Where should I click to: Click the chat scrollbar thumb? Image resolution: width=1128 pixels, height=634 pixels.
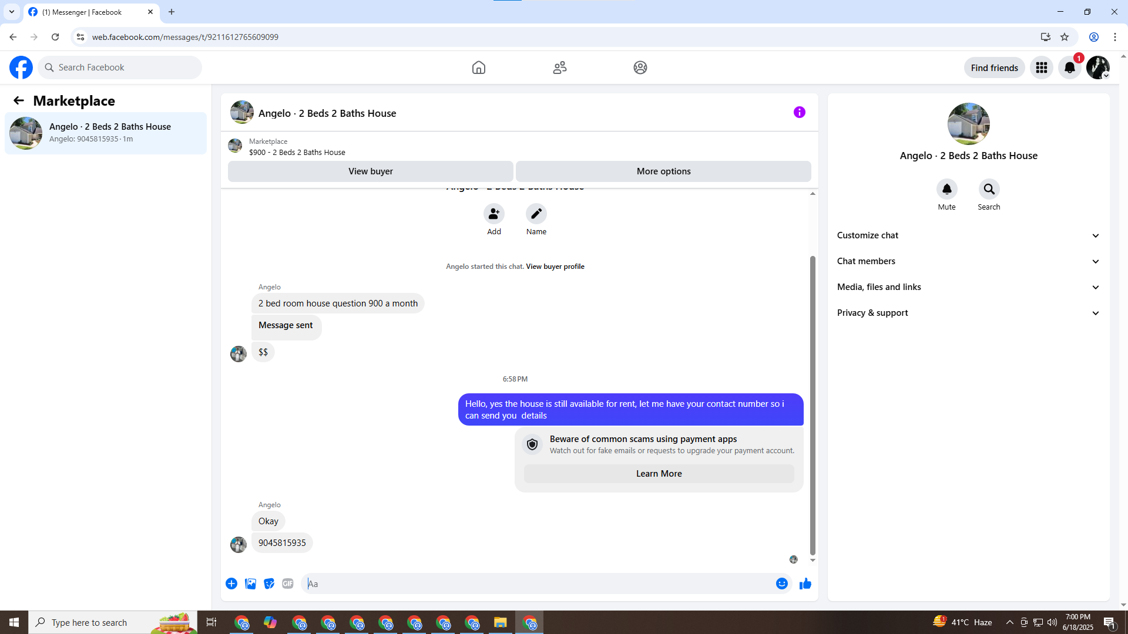(x=813, y=405)
